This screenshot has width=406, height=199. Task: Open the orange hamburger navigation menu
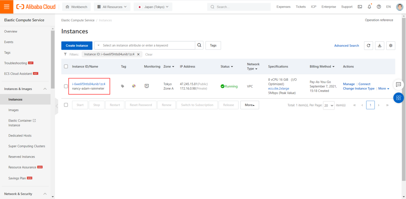[x=7, y=7]
